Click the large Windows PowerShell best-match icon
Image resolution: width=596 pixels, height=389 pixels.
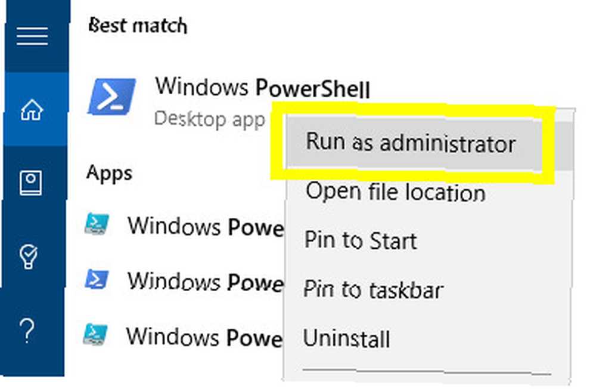(111, 96)
